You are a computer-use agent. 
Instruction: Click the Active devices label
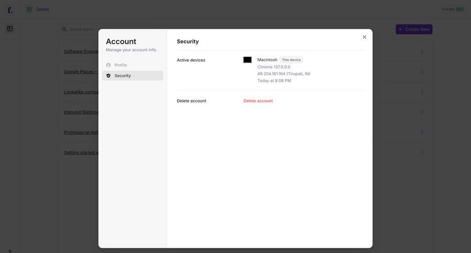click(x=191, y=60)
